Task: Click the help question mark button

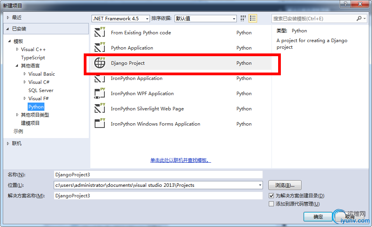Action: pos(345,4)
